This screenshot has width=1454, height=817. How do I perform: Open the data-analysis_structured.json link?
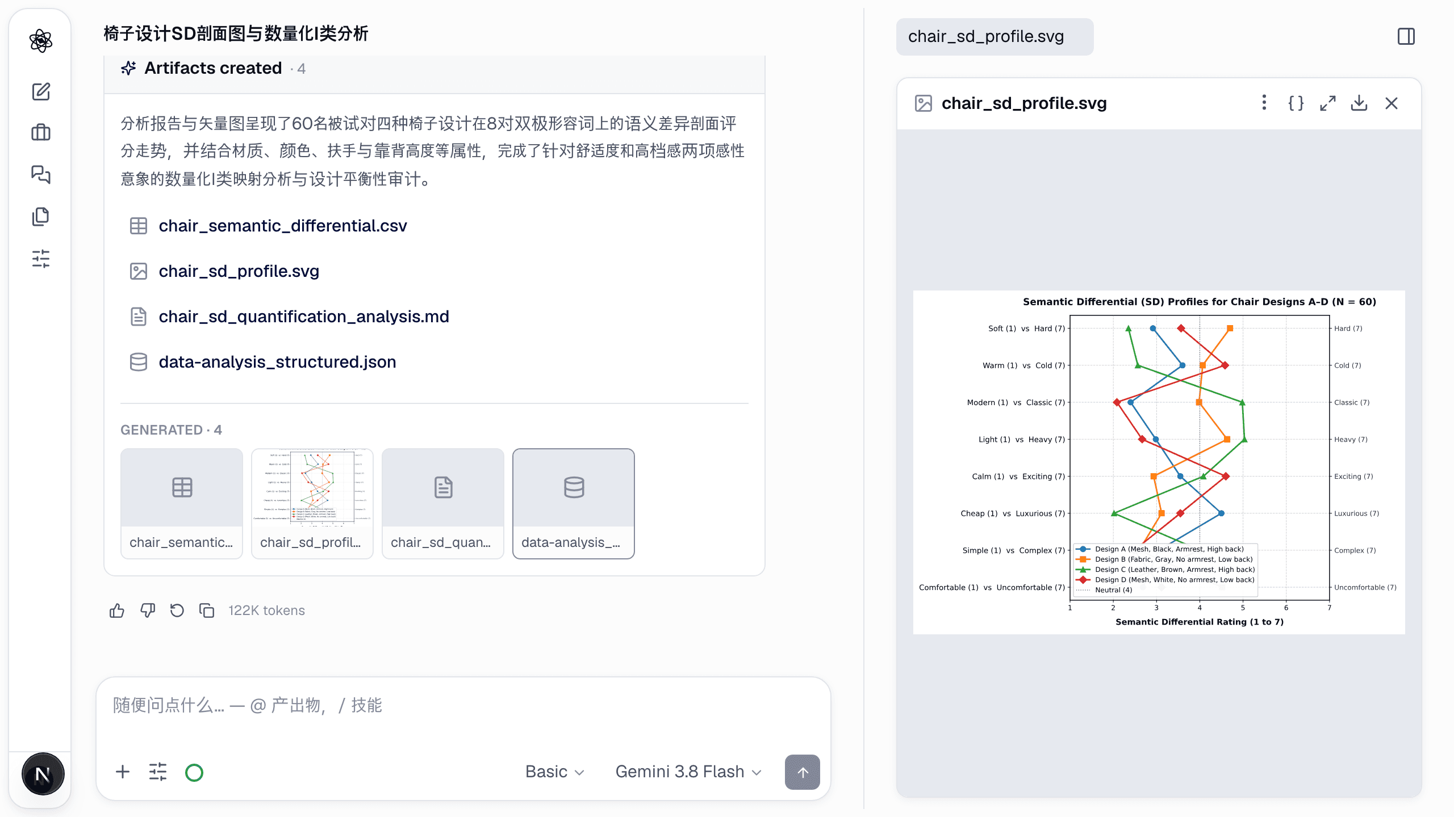[x=277, y=362]
